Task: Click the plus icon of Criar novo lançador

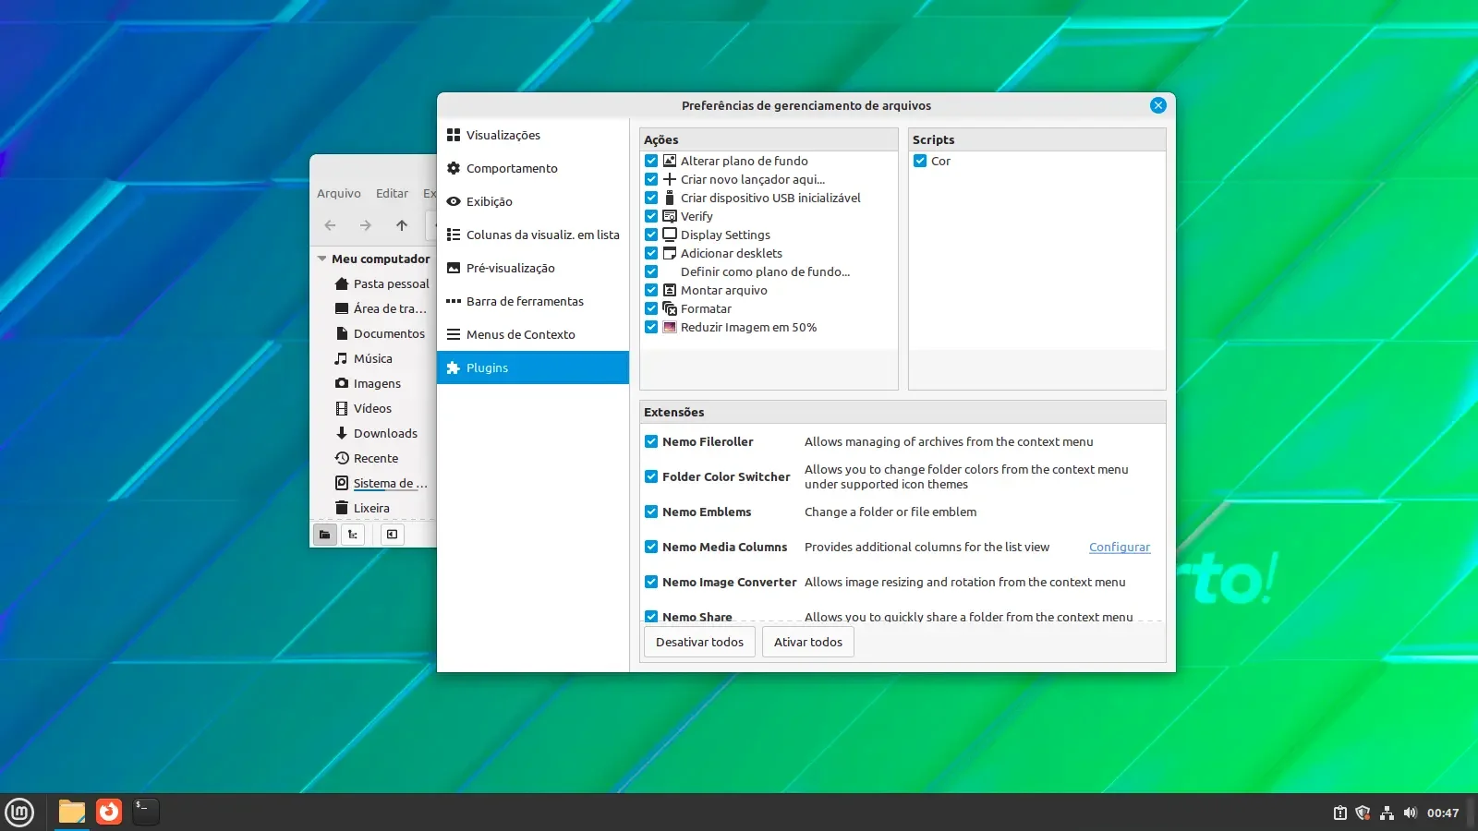Action: pyautogui.click(x=670, y=179)
